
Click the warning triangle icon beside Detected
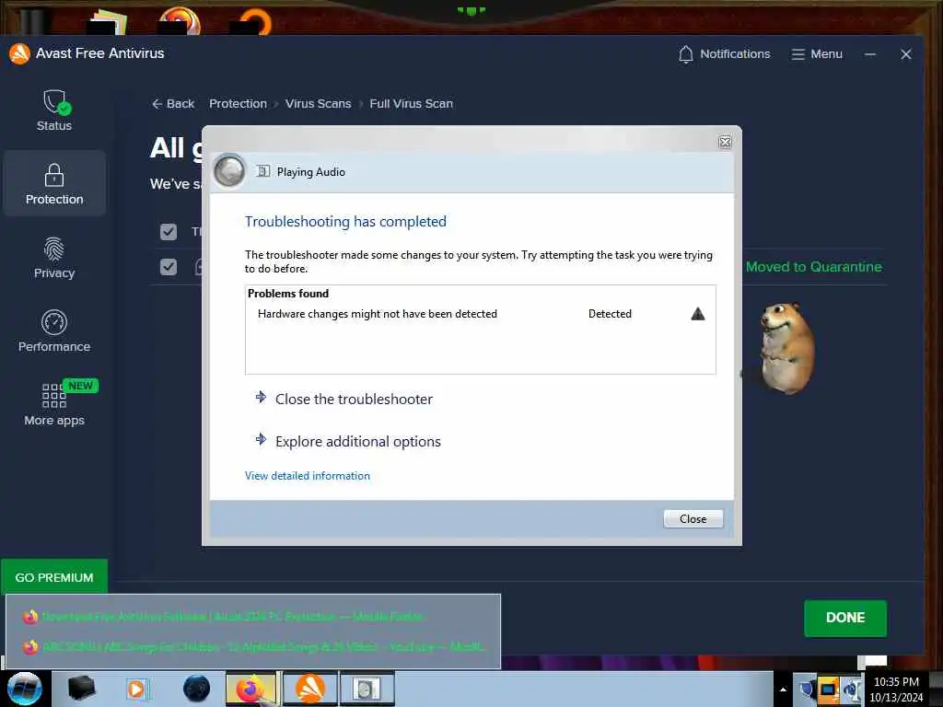698,314
